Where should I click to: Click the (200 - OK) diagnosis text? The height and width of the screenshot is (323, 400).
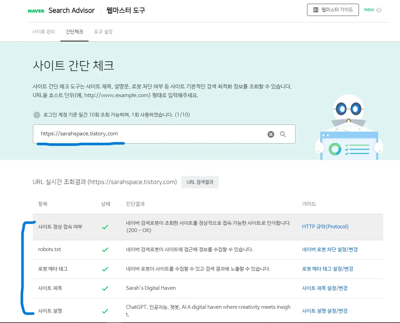(x=139, y=230)
